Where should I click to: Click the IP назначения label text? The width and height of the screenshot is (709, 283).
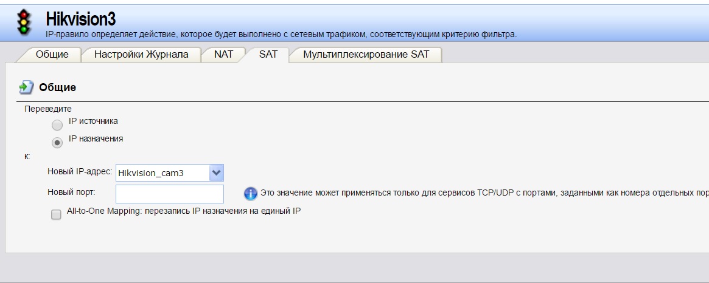(x=96, y=138)
